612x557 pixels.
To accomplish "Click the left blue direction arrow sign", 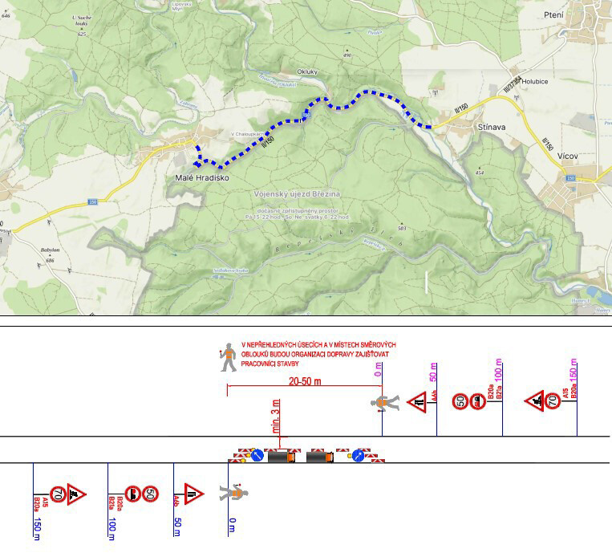I will pyautogui.click(x=257, y=455).
